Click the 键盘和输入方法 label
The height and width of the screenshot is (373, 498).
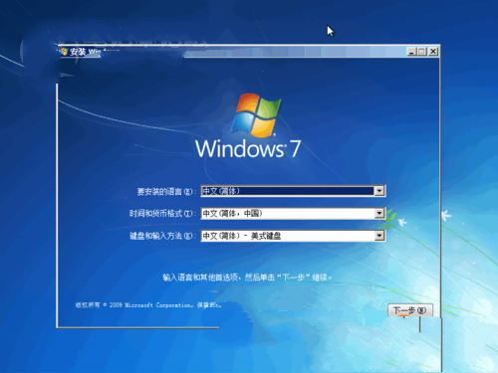(x=161, y=236)
